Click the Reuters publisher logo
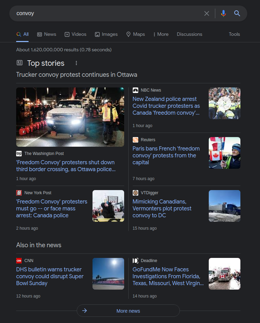The width and height of the screenshot is (260, 323). click(136, 140)
